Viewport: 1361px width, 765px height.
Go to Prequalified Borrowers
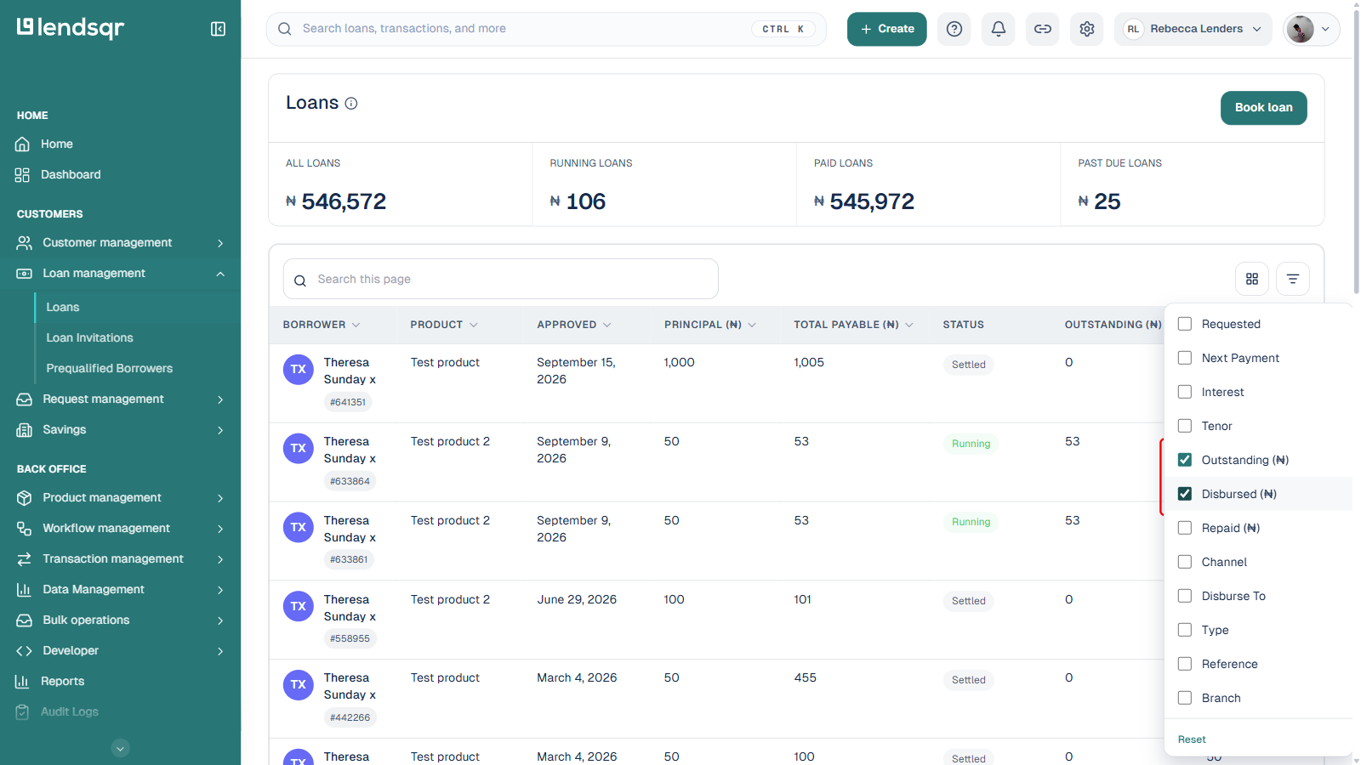pyautogui.click(x=110, y=369)
